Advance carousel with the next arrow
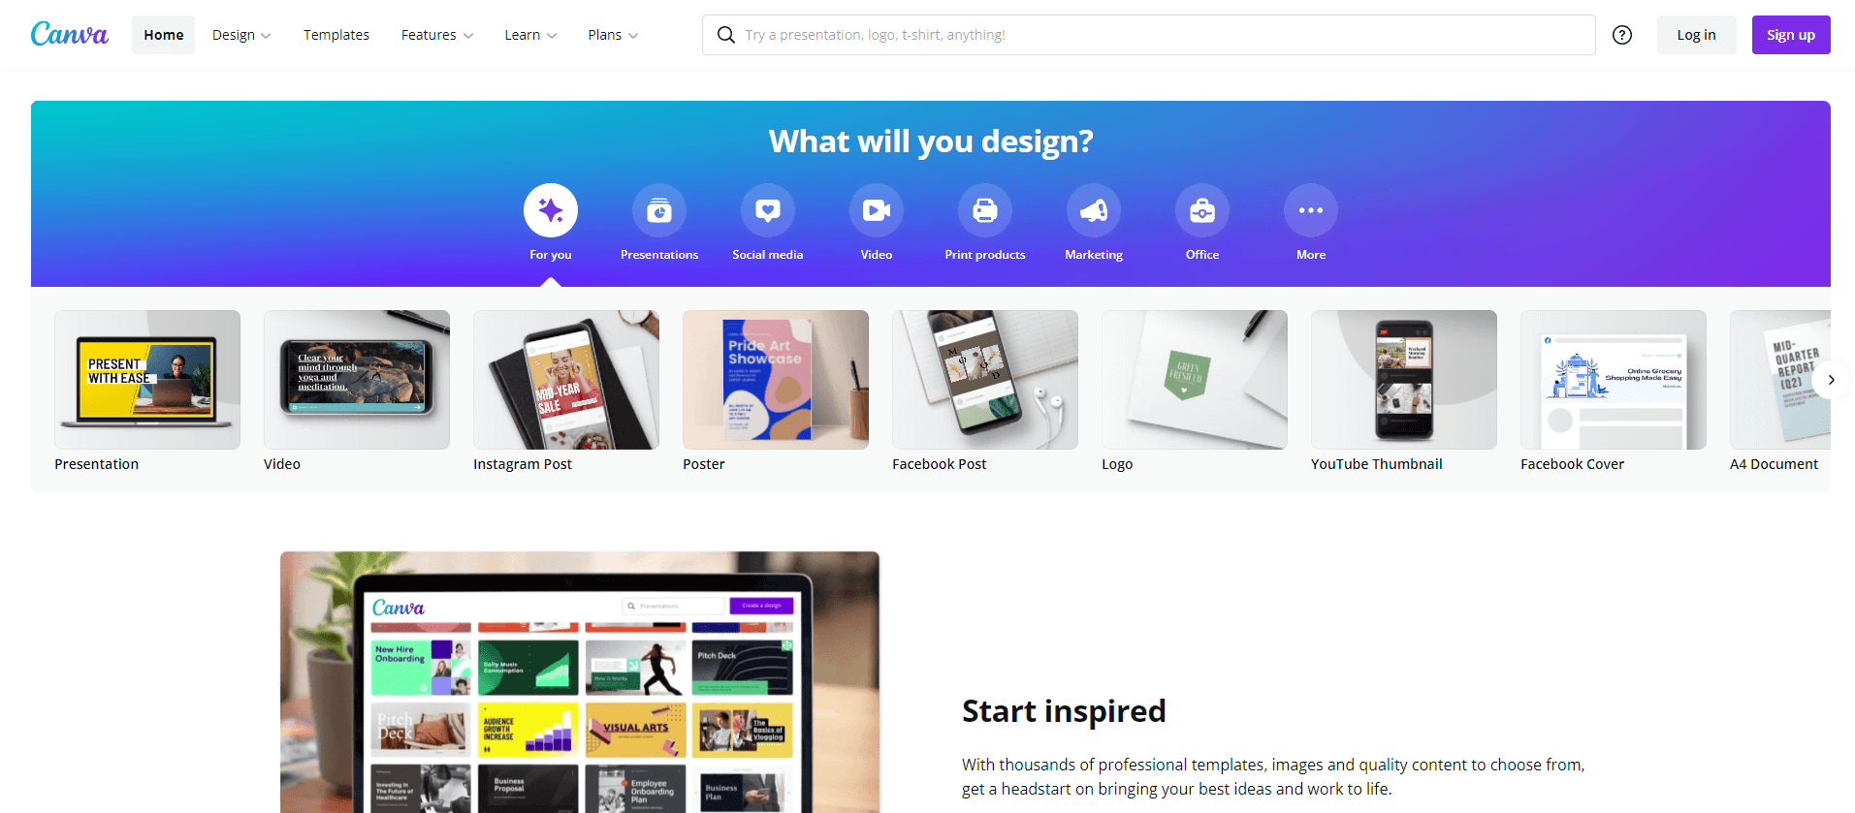This screenshot has width=1855, height=813. [x=1831, y=380]
